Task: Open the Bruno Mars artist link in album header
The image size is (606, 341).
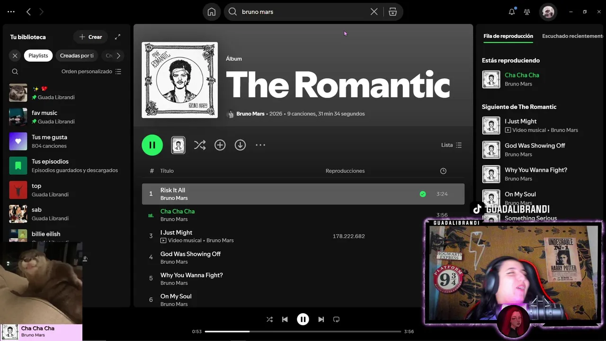Action: pos(250,114)
